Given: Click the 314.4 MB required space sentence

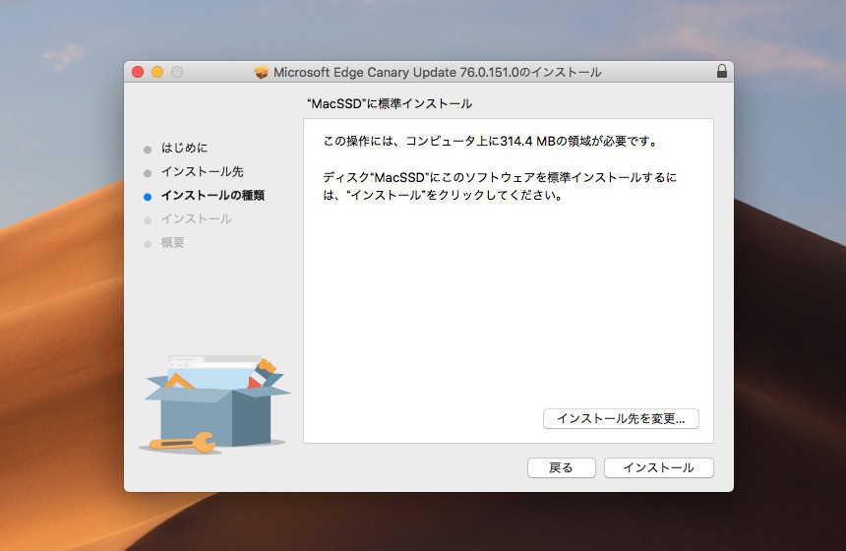Looking at the screenshot, I should click(x=491, y=142).
